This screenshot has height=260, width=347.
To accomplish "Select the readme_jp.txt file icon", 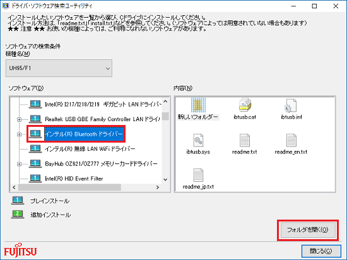I will click(x=198, y=175).
